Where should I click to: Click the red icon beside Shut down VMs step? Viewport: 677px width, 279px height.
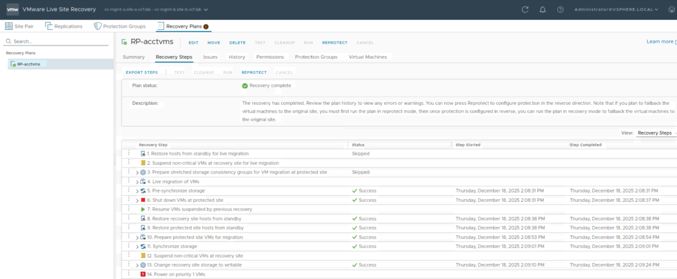tap(143, 200)
